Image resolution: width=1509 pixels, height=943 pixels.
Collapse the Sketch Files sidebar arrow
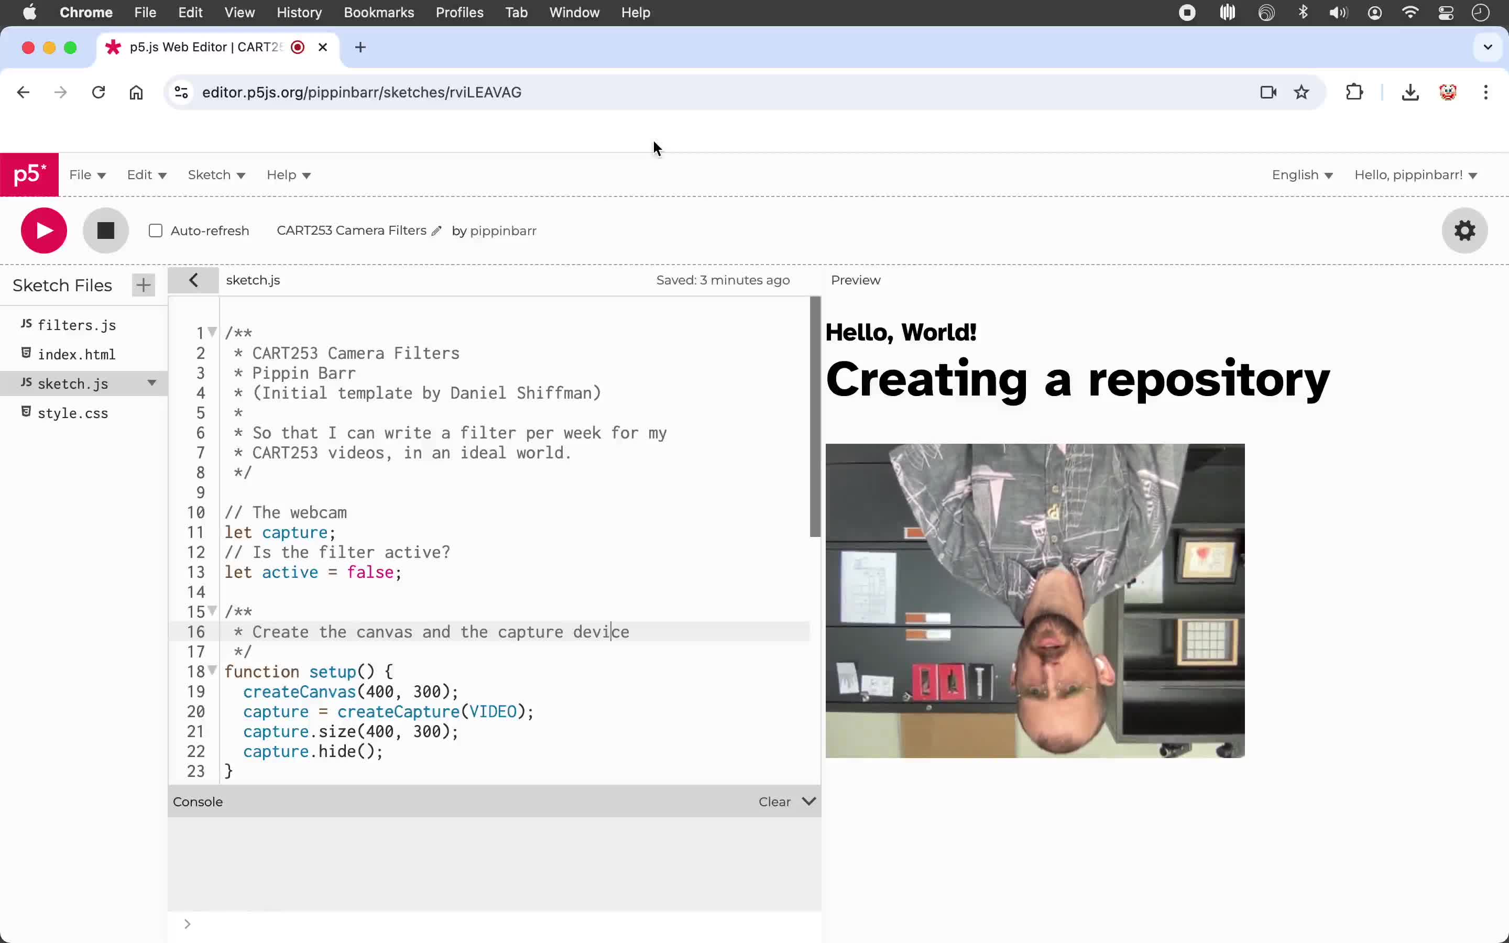point(193,280)
